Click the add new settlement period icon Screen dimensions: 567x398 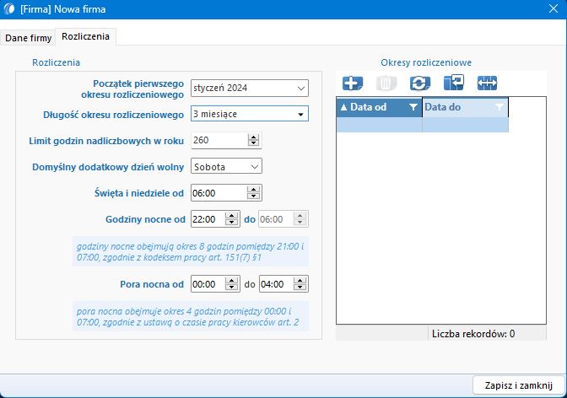353,83
